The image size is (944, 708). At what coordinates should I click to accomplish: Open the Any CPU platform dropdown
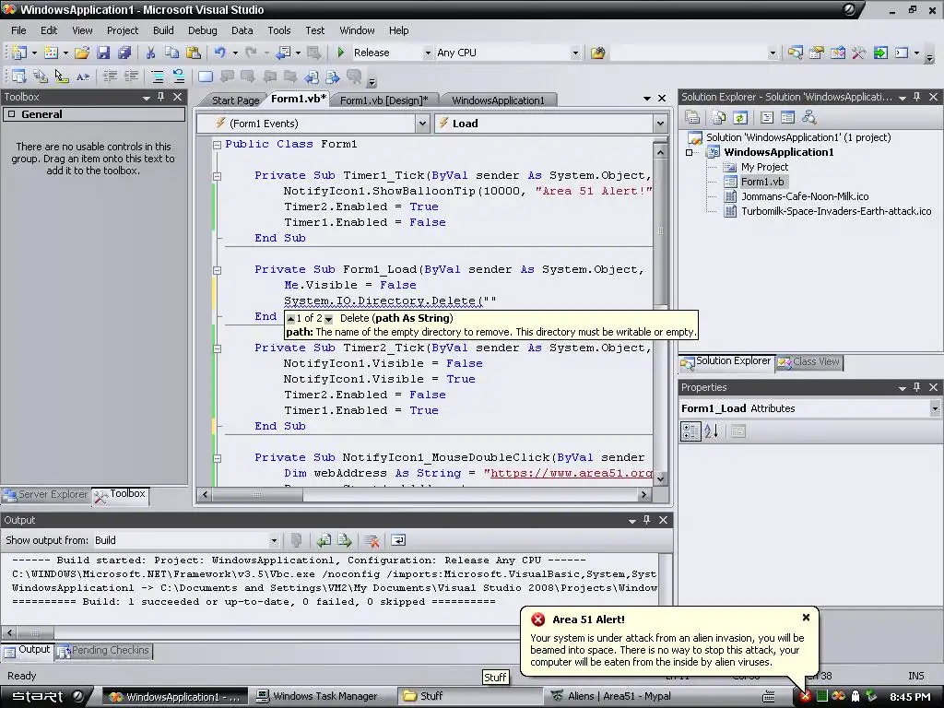[x=575, y=53]
